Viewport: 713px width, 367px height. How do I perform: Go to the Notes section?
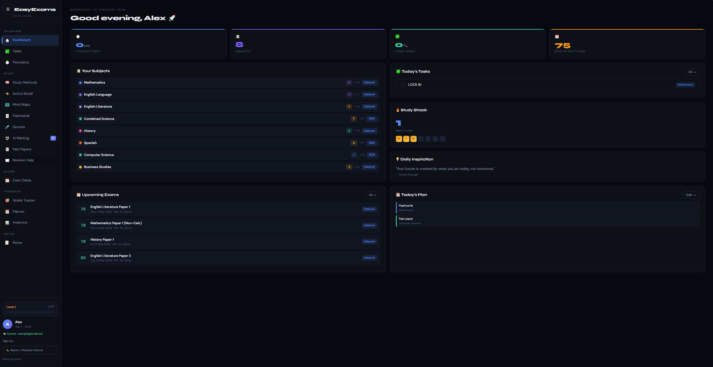17,243
